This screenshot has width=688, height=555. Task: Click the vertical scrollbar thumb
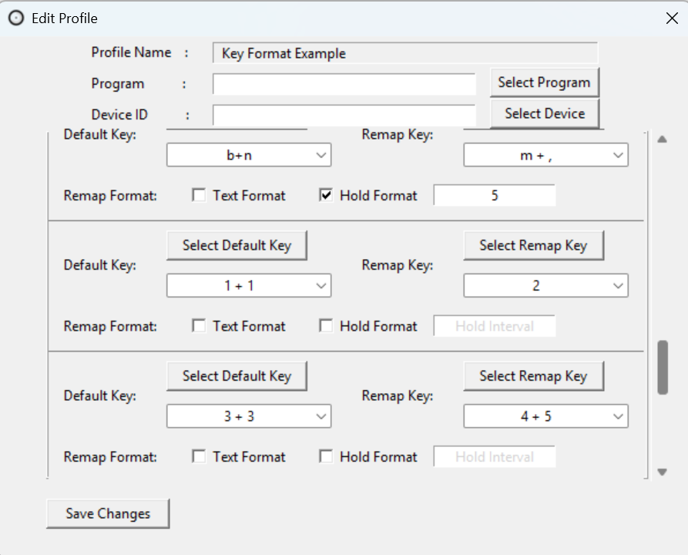click(663, 367)
